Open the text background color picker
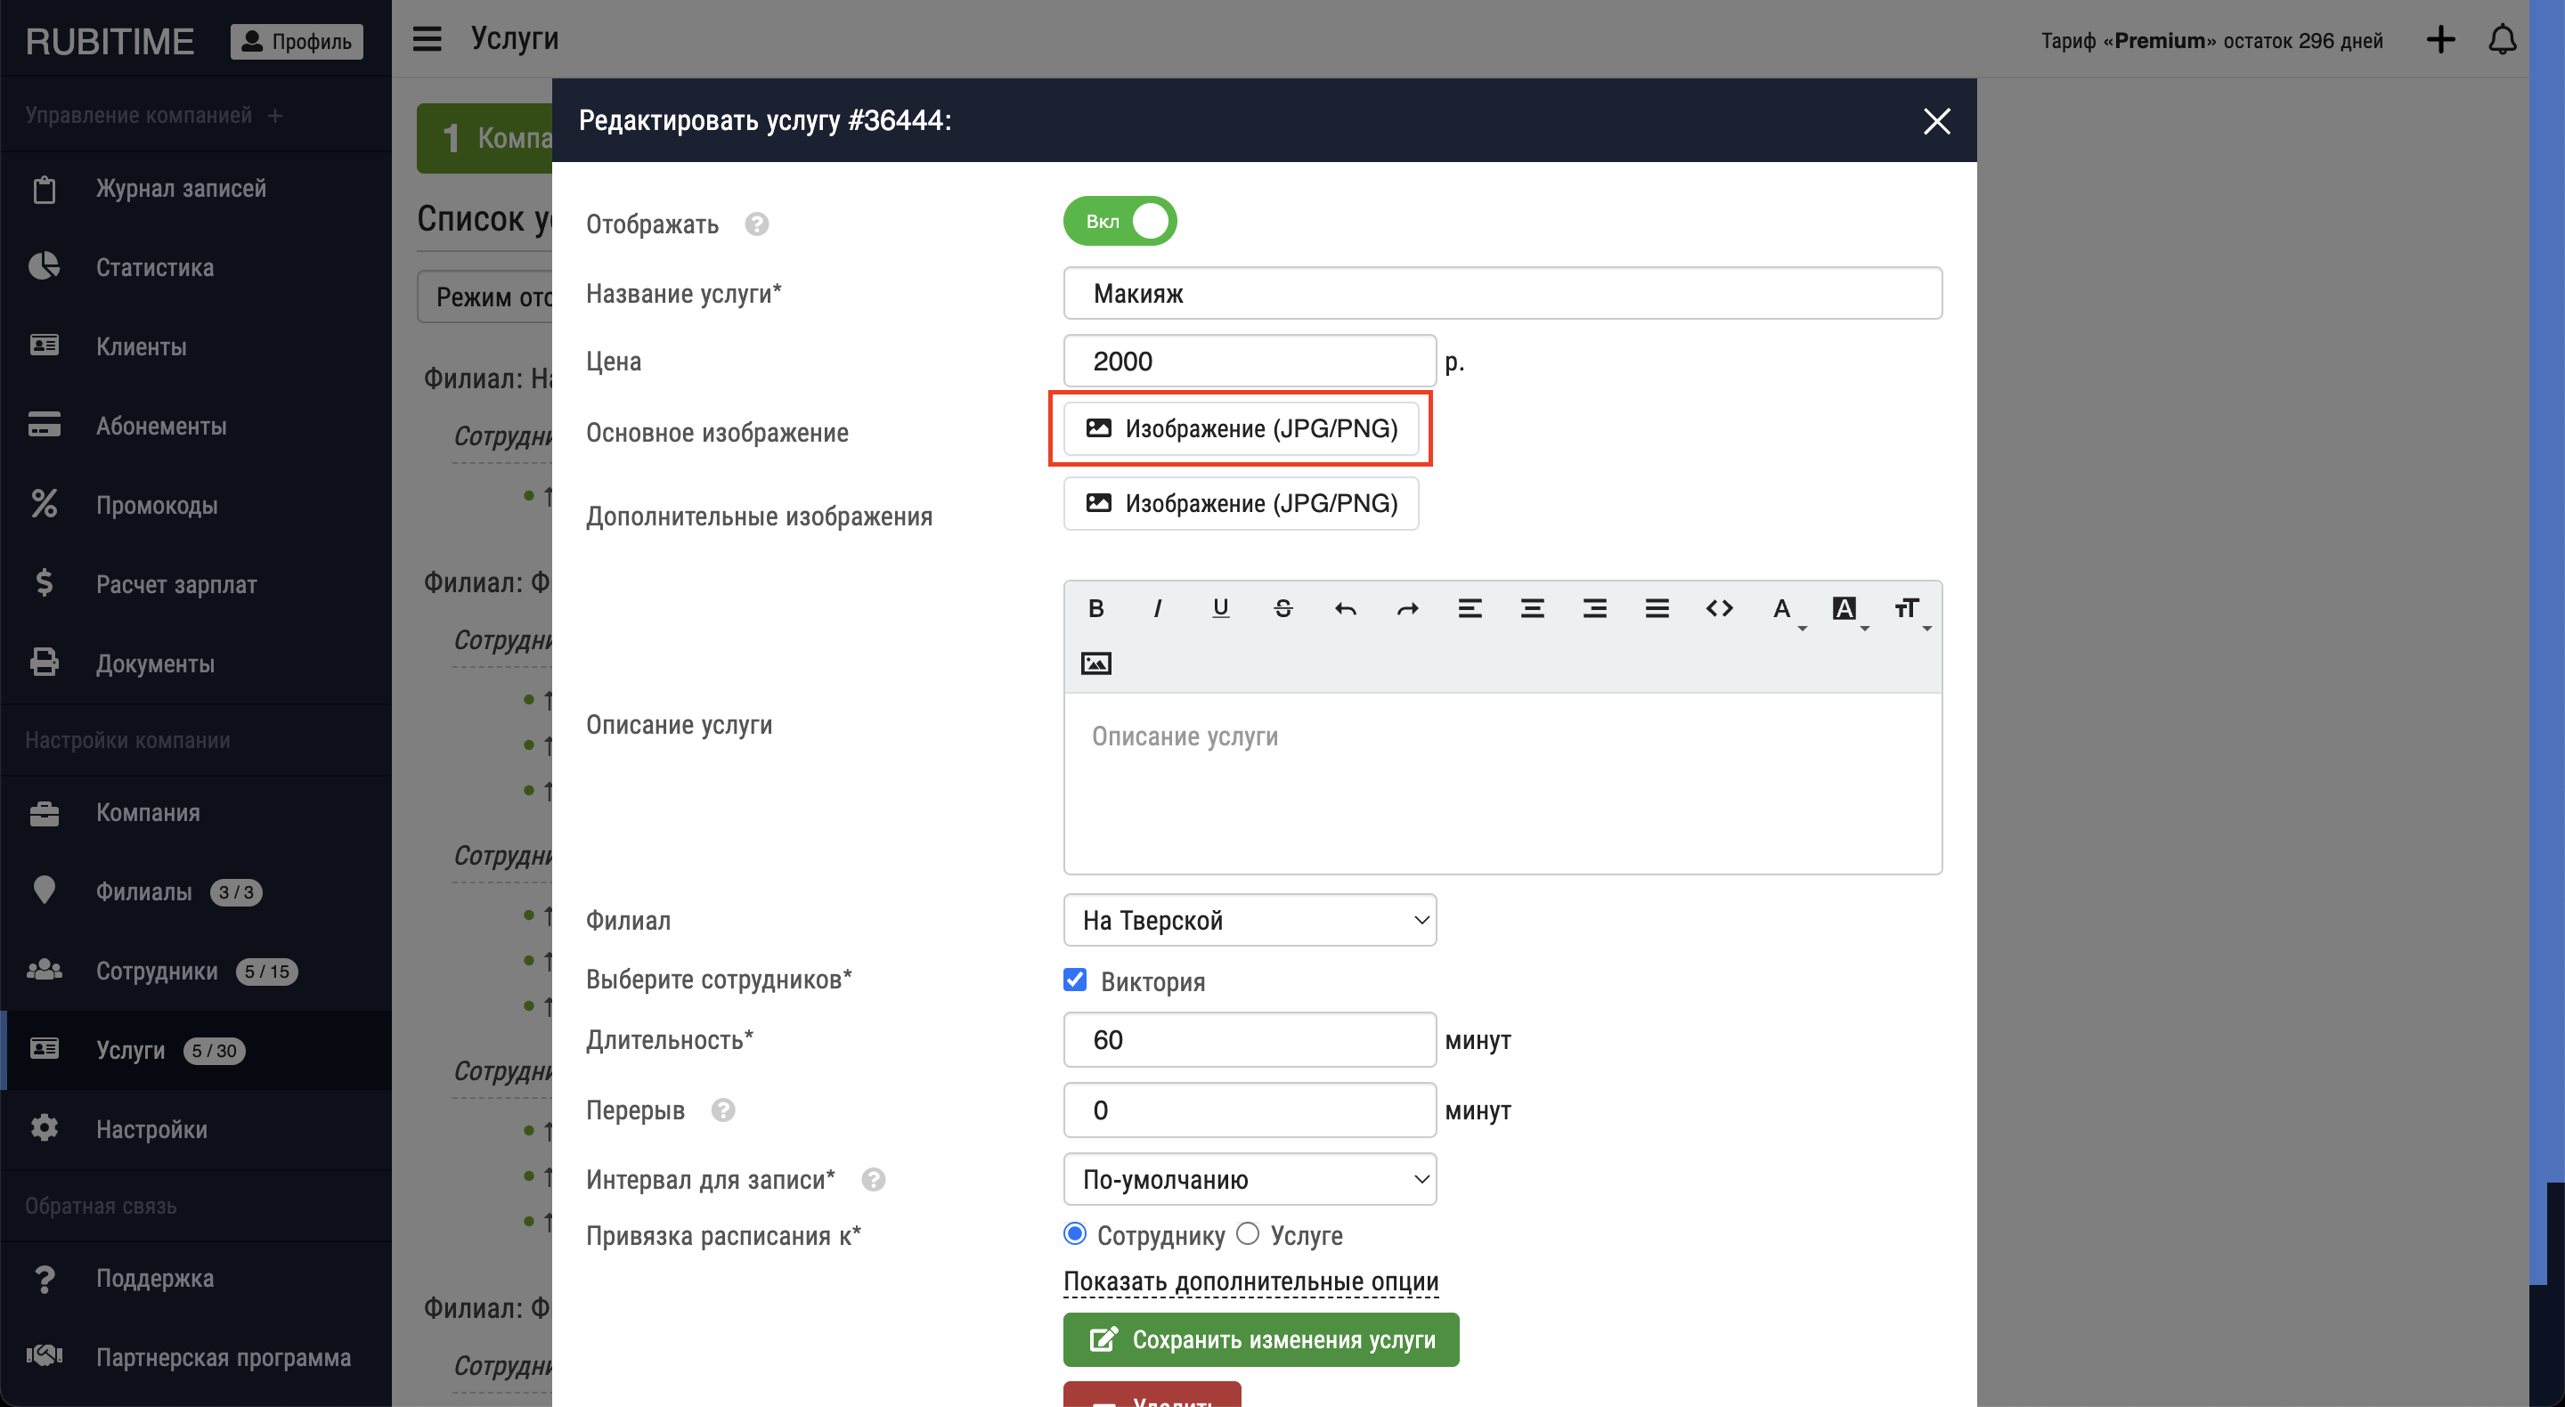 pos(1847,608)
